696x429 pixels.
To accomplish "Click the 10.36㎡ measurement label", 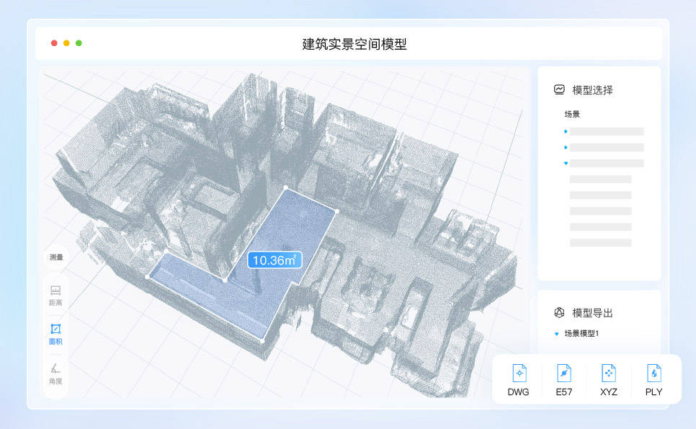I will (x=274, y=261).
